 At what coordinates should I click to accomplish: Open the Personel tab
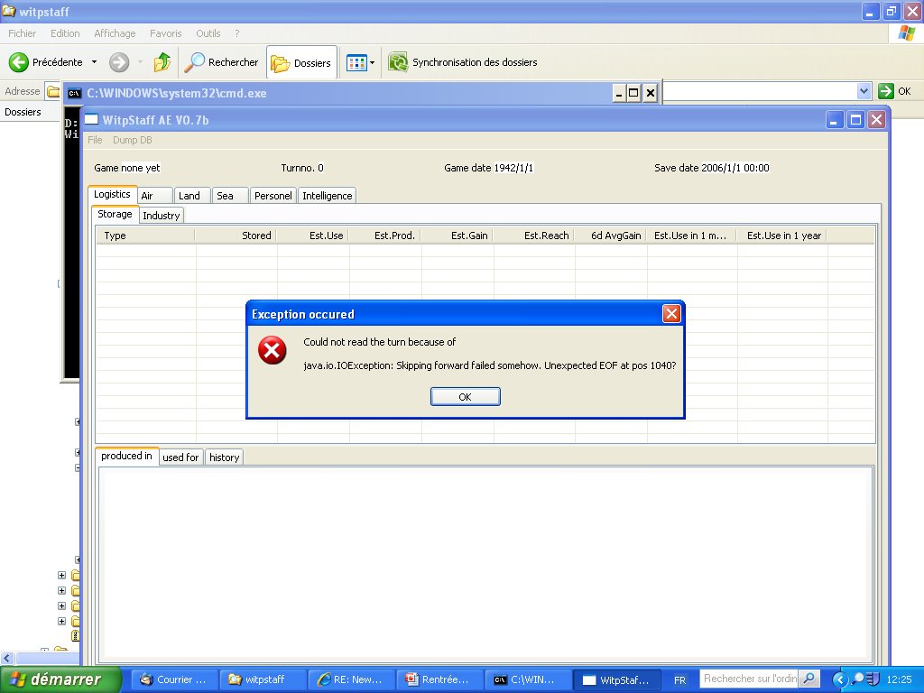(273, 196)
